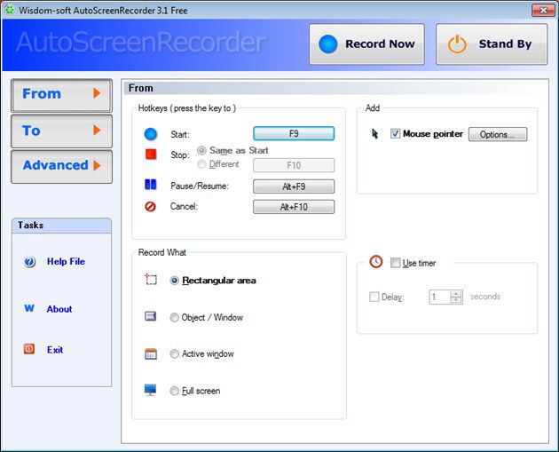Click the Tasks panel header
The width and height of the screenshot is (559, 452).
click(x=62, y=226)
